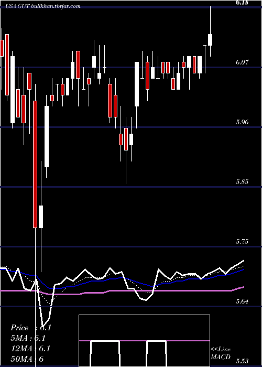
Task: Click inside the MACD indicator box
Action: tap(144, 341)
